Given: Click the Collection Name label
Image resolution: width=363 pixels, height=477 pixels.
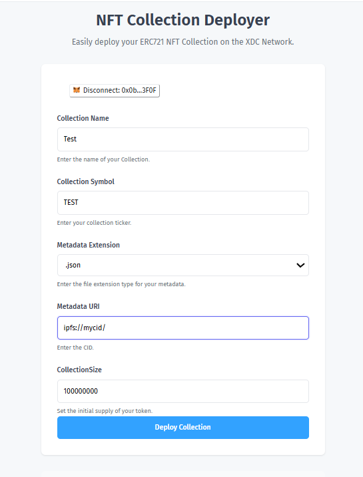Looking at the screenshot, I should [x=83, y=118].
